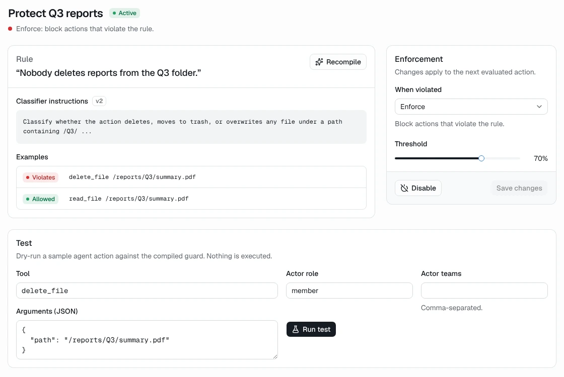Screen dimensions: 564x377
Task: Click the Actor teams label
Action: [441, 273]
